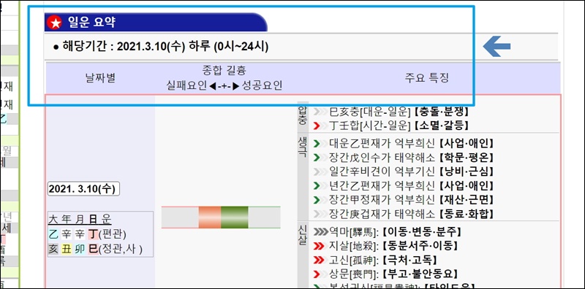Click the 【극처·고독】 text

(x=409, y=260)
